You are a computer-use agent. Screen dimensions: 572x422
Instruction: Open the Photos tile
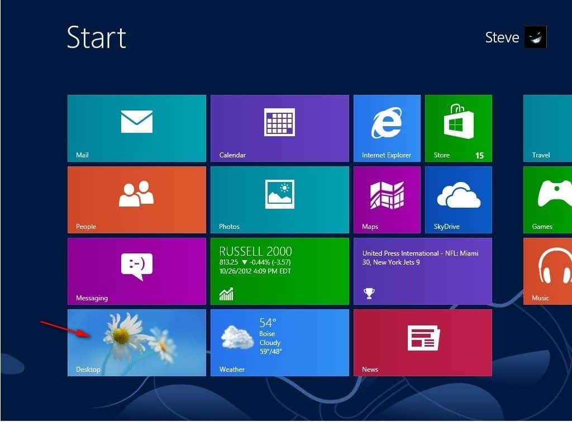280,200
